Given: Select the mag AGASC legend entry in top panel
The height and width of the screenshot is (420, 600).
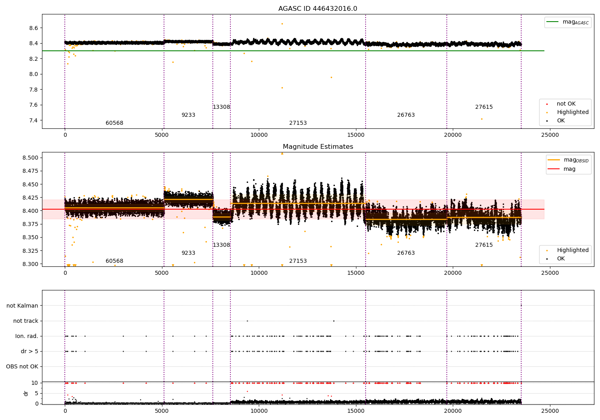Looking at the screenshot, I should [x=568, y=22].
